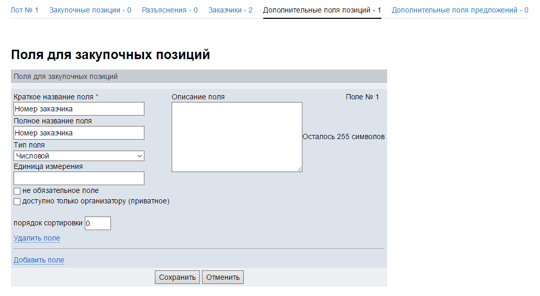The height and width of the screenshot is (296, 540).
Task: Expand the Тип поля dropdown
Action: click(x=78, y=156)
